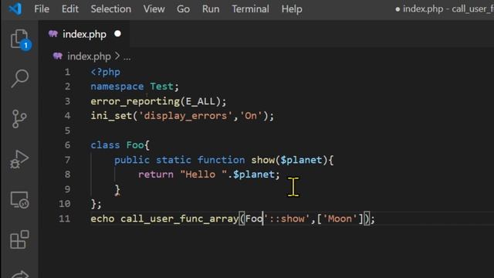Image resolution: width=494 pixels, height=278 pixels.
Task: Click the '::show' string on line 11
Action: [x=286, y=219]
